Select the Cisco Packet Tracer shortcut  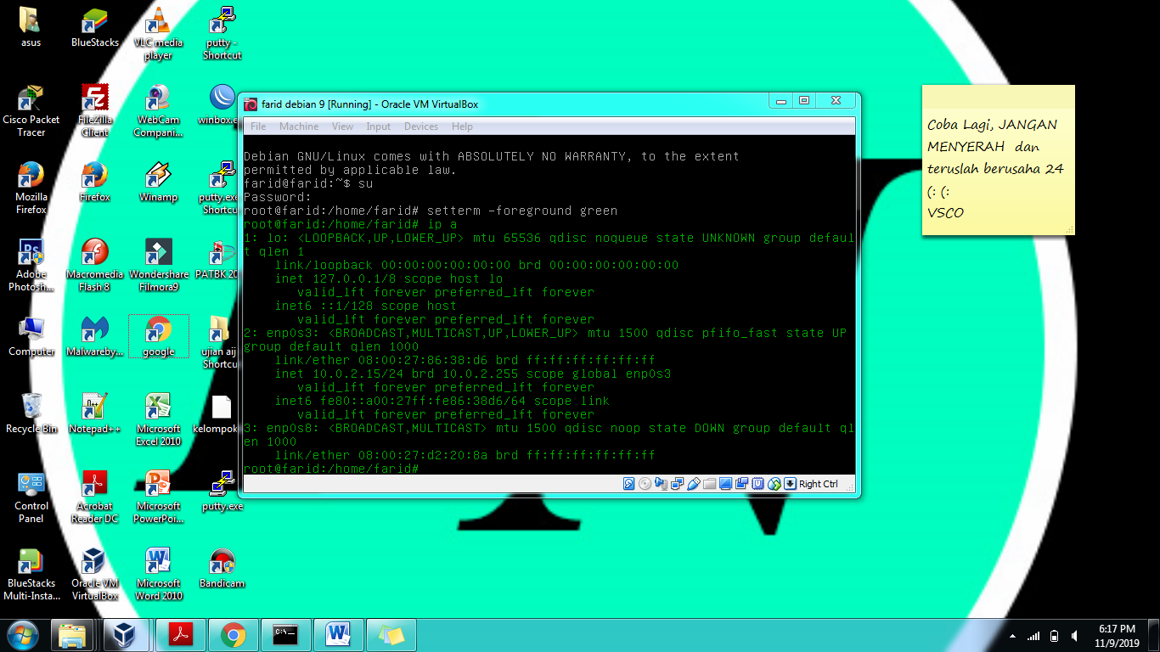[31, 110]
